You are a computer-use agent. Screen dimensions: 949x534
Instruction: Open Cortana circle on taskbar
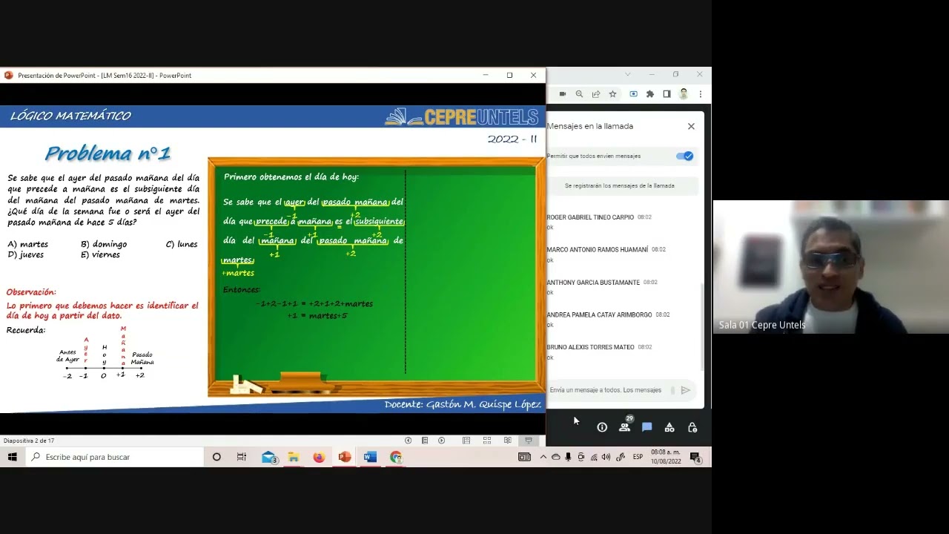click(216, 457)
